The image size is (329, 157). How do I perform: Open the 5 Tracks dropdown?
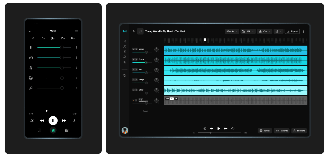click(232, 31)
